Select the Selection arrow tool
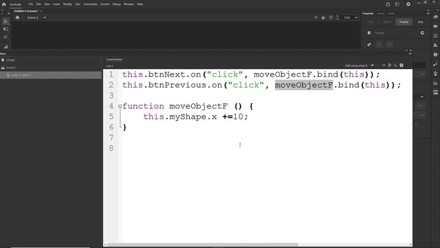This screenshot has height=248, width=440. (x=5, y=21)
